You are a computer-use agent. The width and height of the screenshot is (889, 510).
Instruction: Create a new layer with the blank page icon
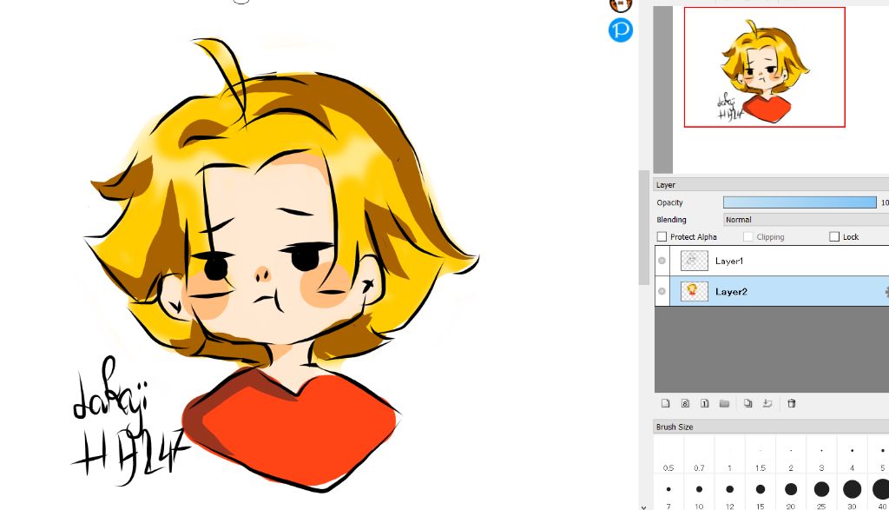pyautogui.click(x=666, y=403)
